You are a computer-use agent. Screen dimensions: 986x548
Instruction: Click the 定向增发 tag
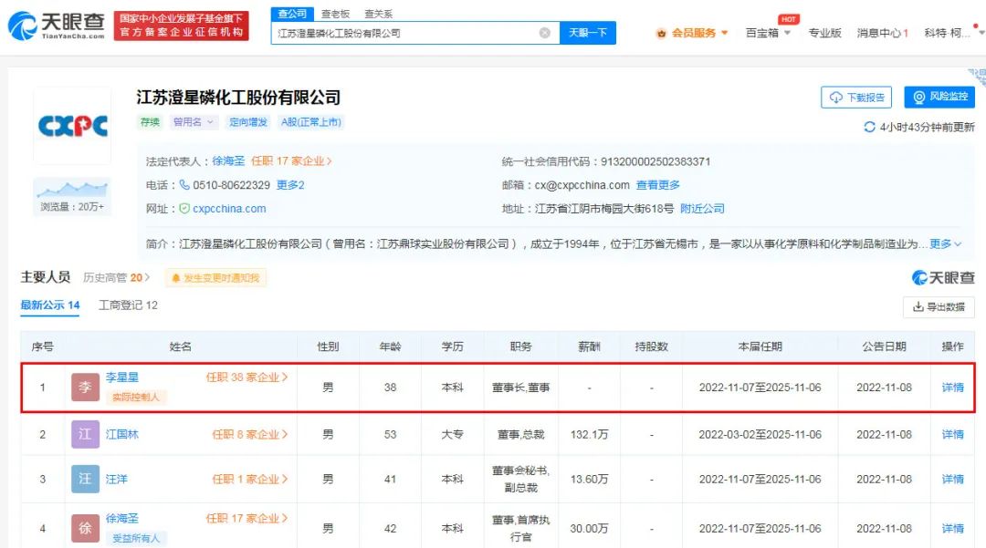[247, 122]
